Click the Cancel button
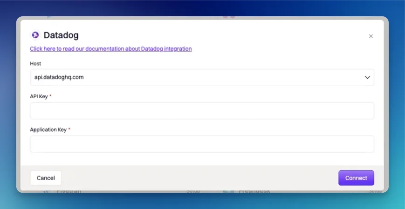The image size is (405, 209). coord(46,178)
